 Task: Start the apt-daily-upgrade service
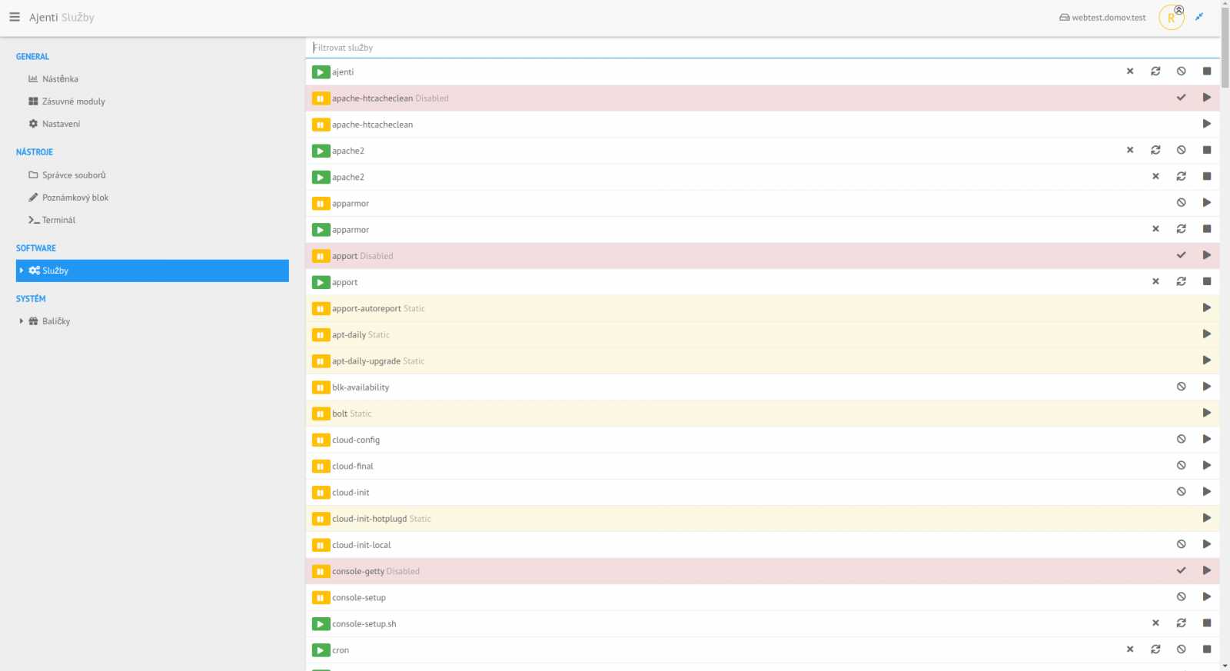tap(1207, 360)
